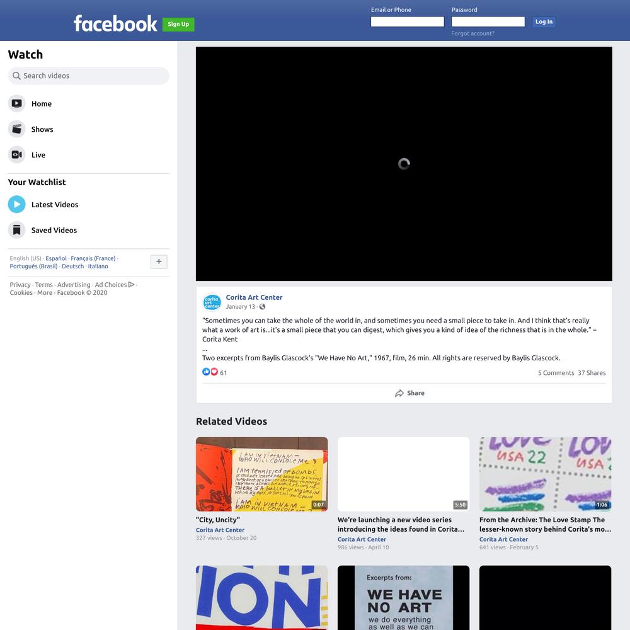Open Saved Videos in watchlist
The height and width of the screenshot is (630, 630).
point(54,230)
